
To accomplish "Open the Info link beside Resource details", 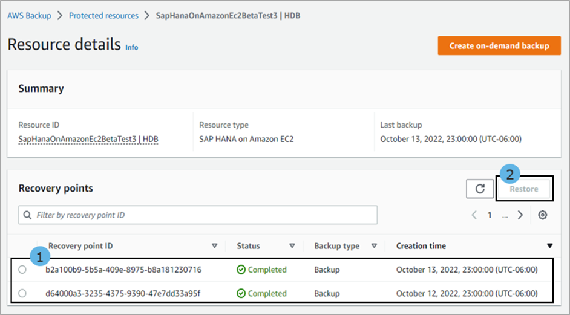I will (131, 47).
